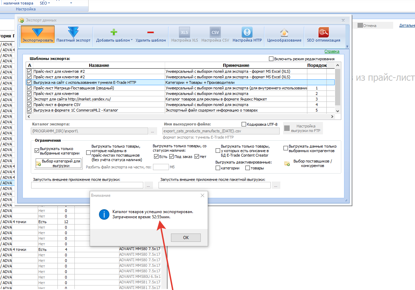Click the Мб file split size field
This screenshot has height=290, width=415.
click(161, 167)
